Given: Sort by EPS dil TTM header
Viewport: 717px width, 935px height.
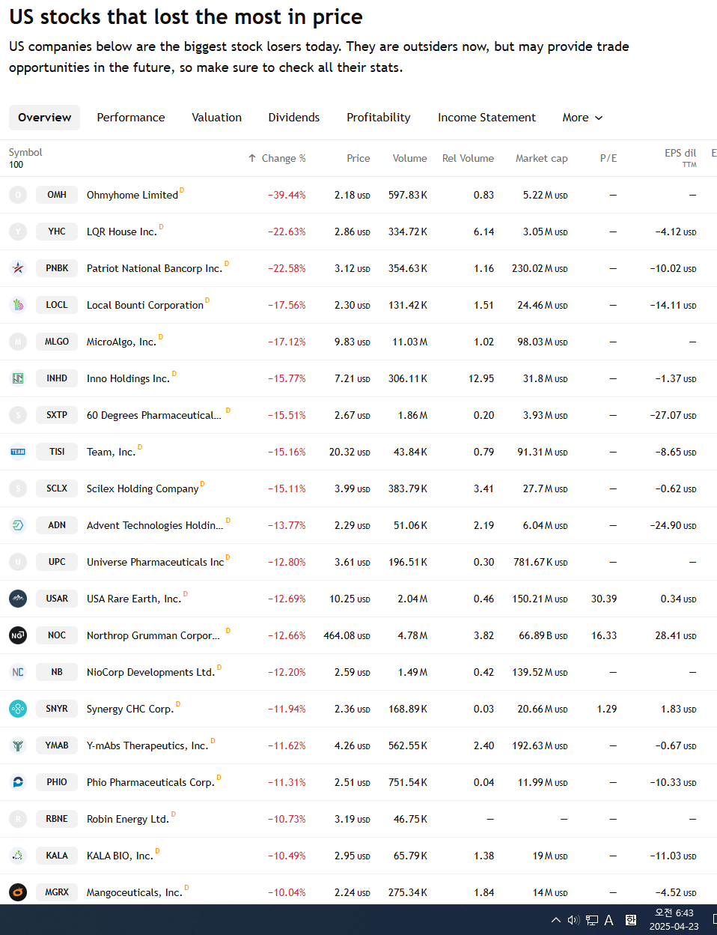Looking at the screenshot, I should 680,157.
